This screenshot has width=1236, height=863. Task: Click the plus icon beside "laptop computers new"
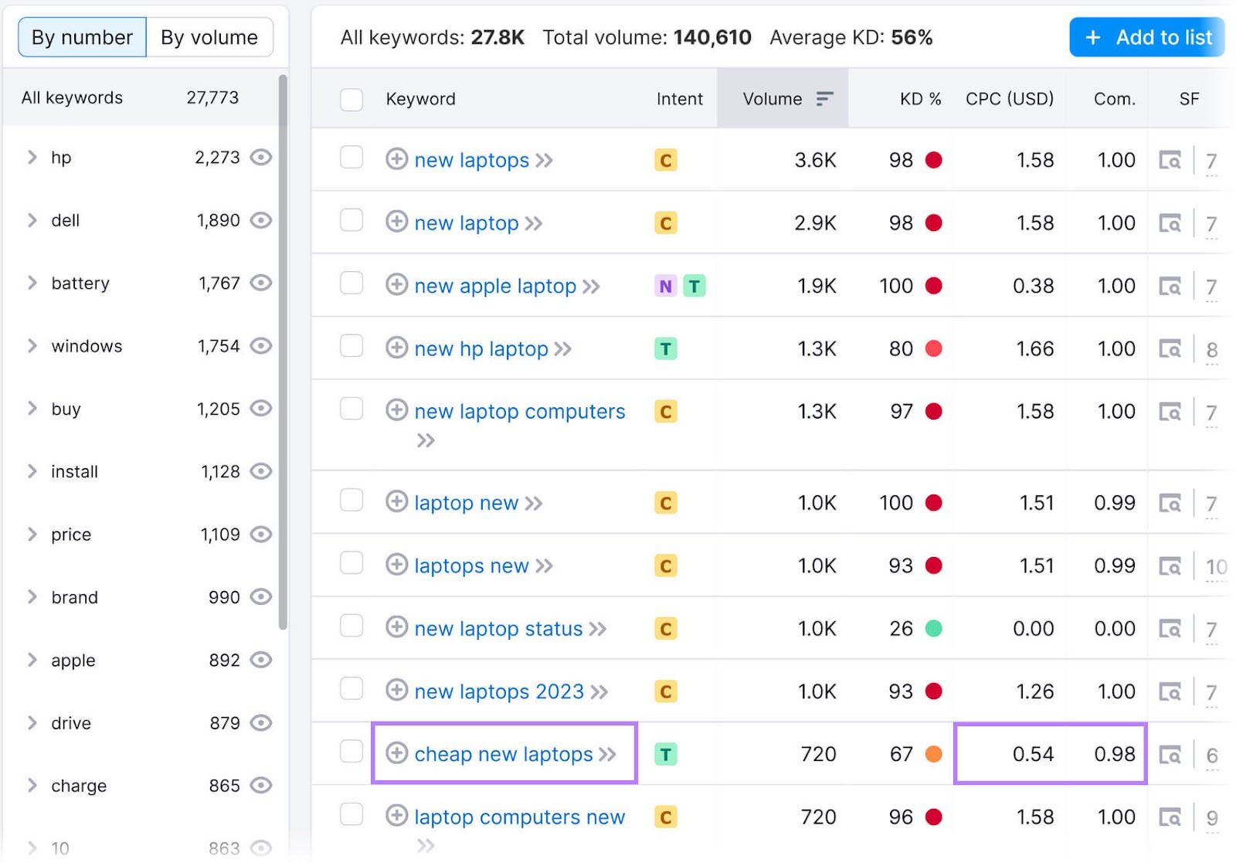coord(396,817)
